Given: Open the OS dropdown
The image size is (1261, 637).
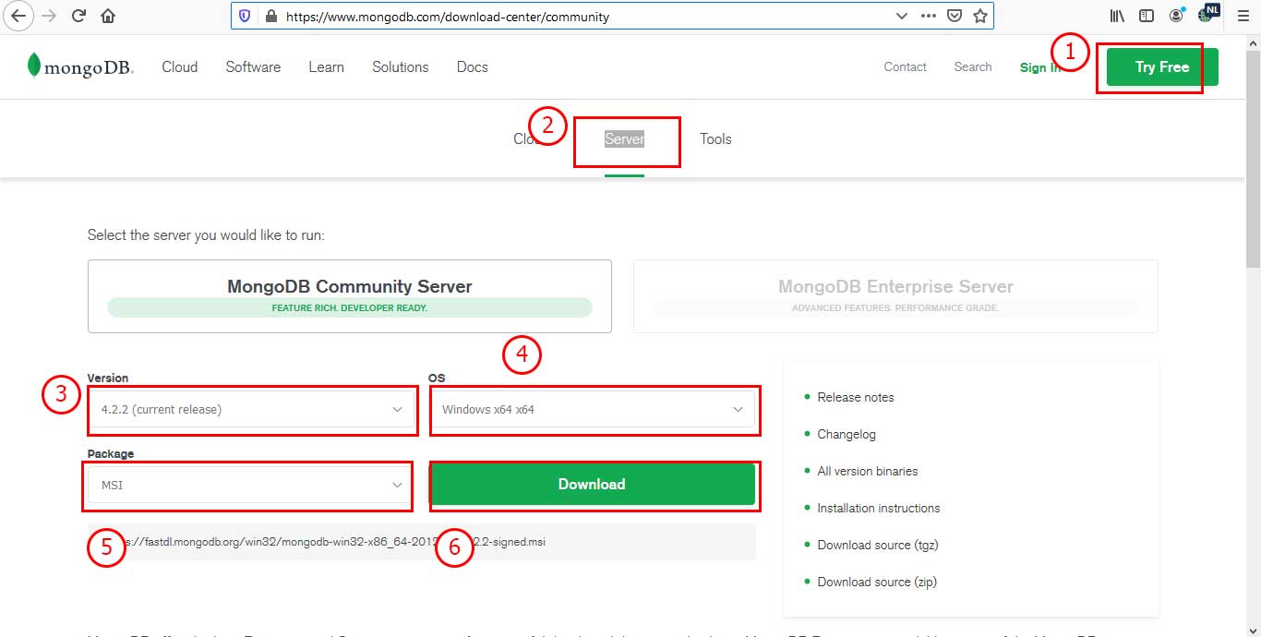Looking at the screenshot, I should [594, 409].
